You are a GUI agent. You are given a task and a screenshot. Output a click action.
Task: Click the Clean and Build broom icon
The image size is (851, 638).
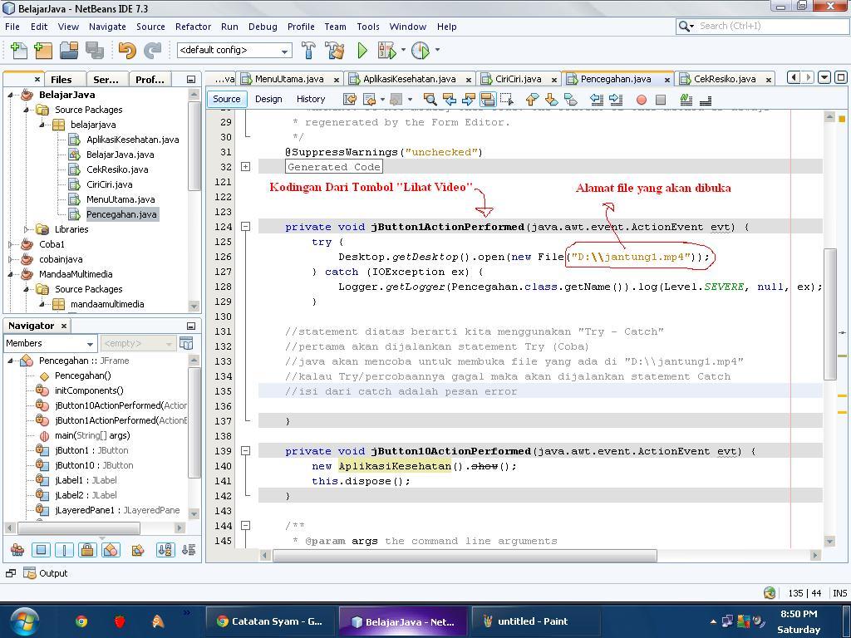pyautogui.click(x=335, y=51)
